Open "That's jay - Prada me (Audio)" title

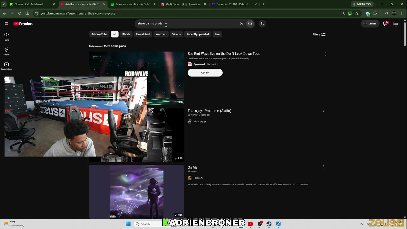click(209, 111)
